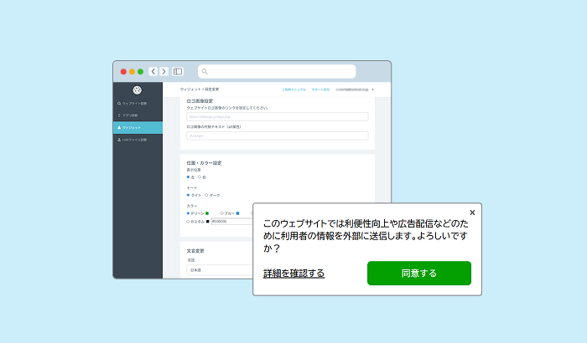This screenshot has width=587, height=343.
Task: Close the consent popup with the X
Action: (472, 212)
